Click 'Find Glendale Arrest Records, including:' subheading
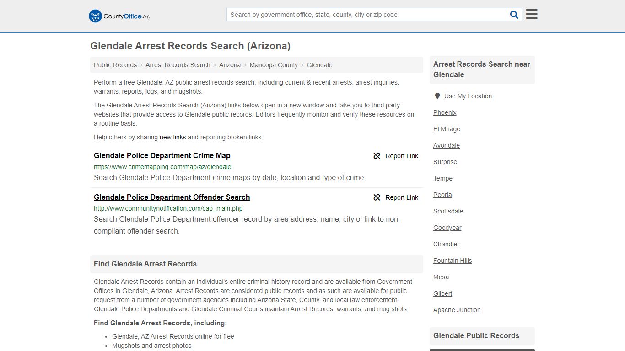This screenshot has width=625, height=351. click(160, 323)
